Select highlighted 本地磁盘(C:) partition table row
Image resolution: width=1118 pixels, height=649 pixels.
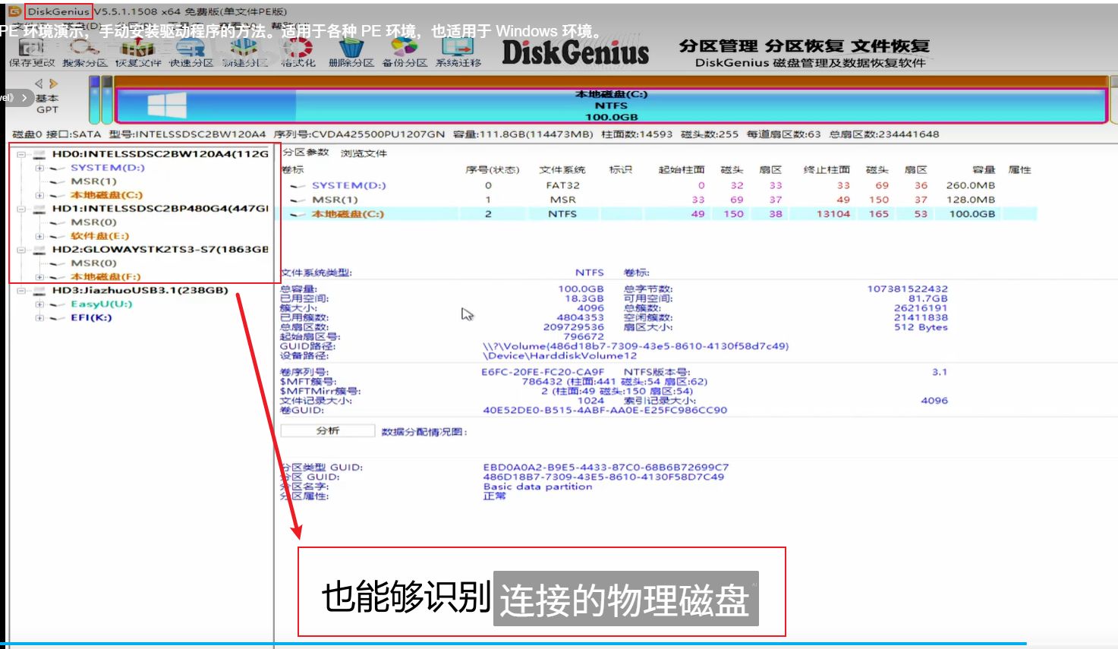pyautogui.click(x=659, y=214)
